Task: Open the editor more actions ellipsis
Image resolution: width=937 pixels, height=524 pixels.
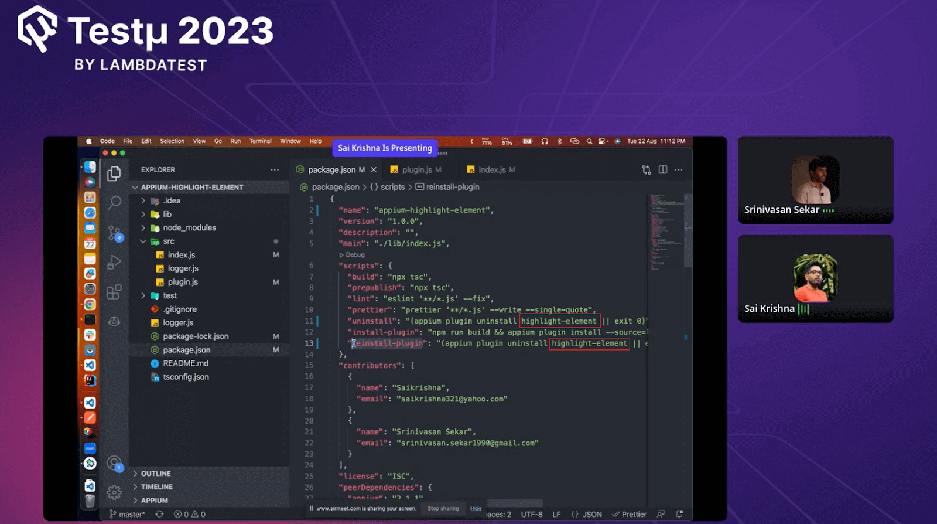Action: click(679, 169)
